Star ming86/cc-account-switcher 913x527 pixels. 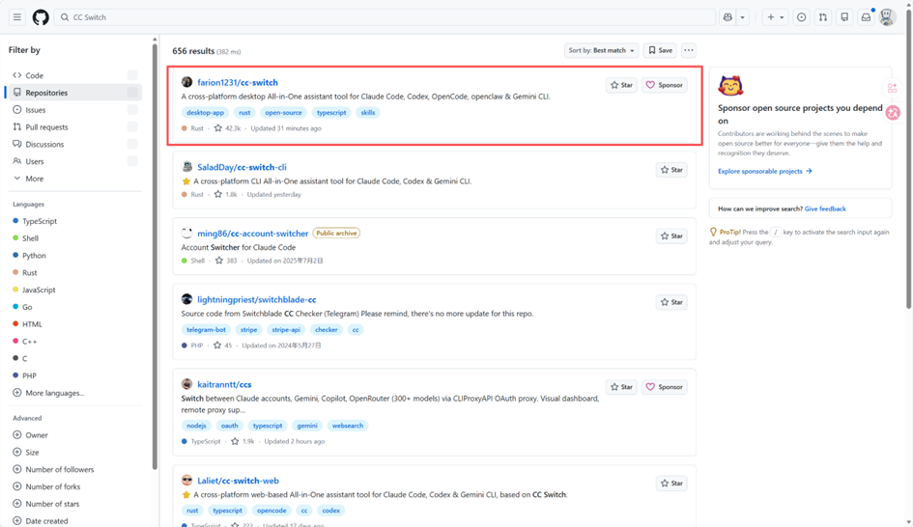(x=671, y=236)
